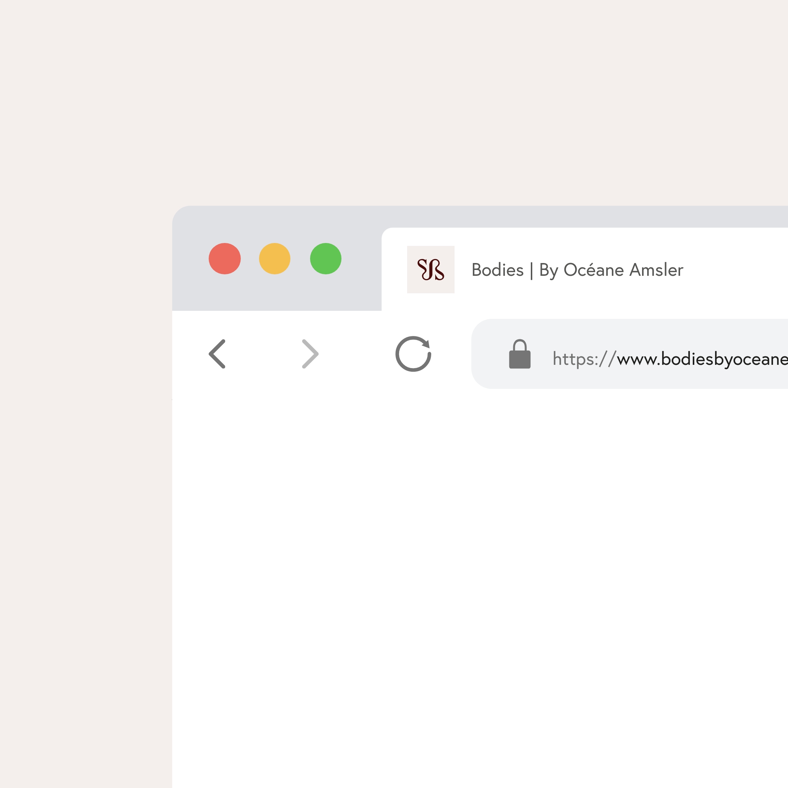Minimize the window with the yellow button
Image resolution: width=788 pixels, height=788 pixels.
point(274,259)
